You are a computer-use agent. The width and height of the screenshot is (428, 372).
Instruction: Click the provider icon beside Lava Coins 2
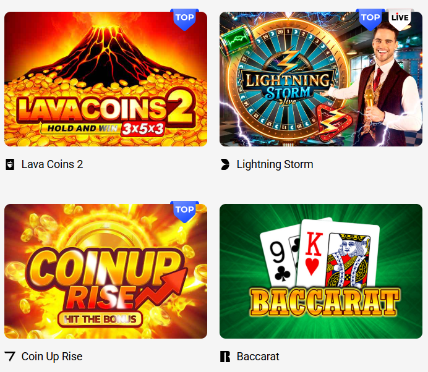(x=10, y=164)
